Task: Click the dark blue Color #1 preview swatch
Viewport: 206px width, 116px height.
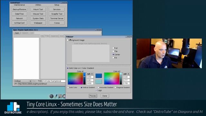Action: [99, 76]
